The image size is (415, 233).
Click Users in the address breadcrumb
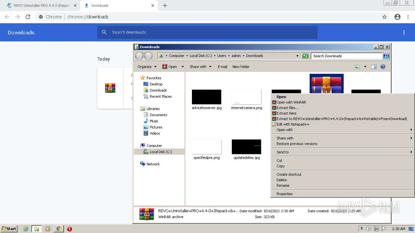(222, 56)
